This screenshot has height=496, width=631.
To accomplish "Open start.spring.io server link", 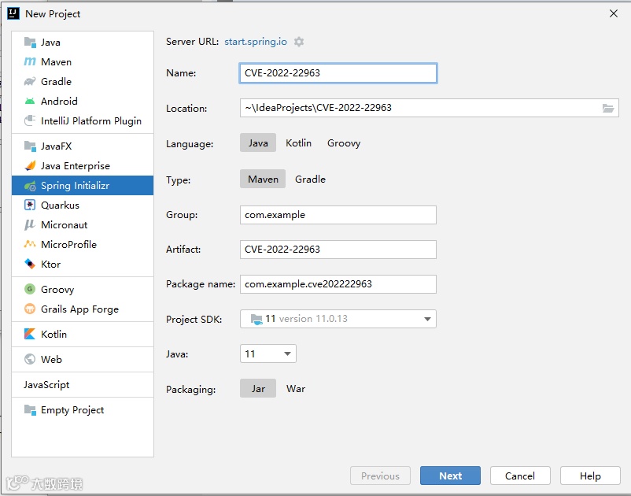I will [x=256, y=42].
